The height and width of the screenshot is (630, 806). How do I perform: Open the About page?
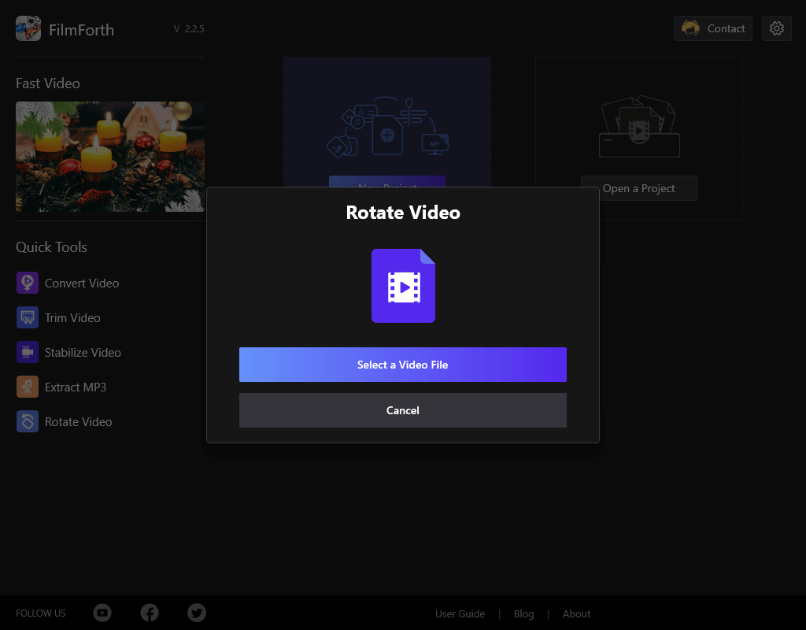pyautogui.click(x=576, y=613)
